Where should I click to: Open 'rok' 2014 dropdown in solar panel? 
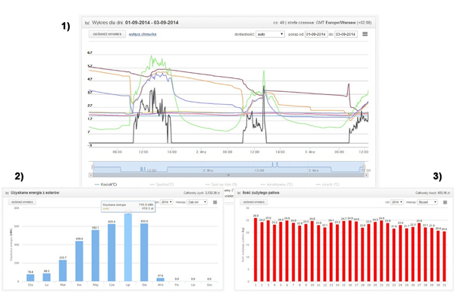click(167, 202)
